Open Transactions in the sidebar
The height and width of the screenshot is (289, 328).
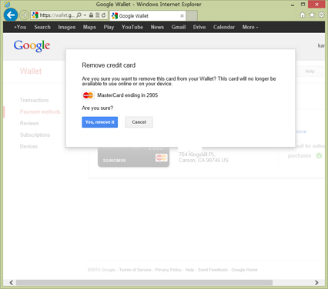point(35,100)
